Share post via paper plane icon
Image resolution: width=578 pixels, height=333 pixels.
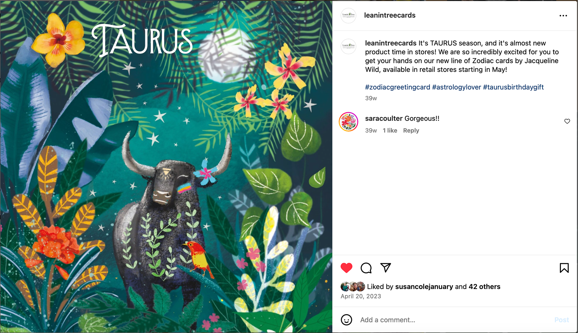click(386, 267)
